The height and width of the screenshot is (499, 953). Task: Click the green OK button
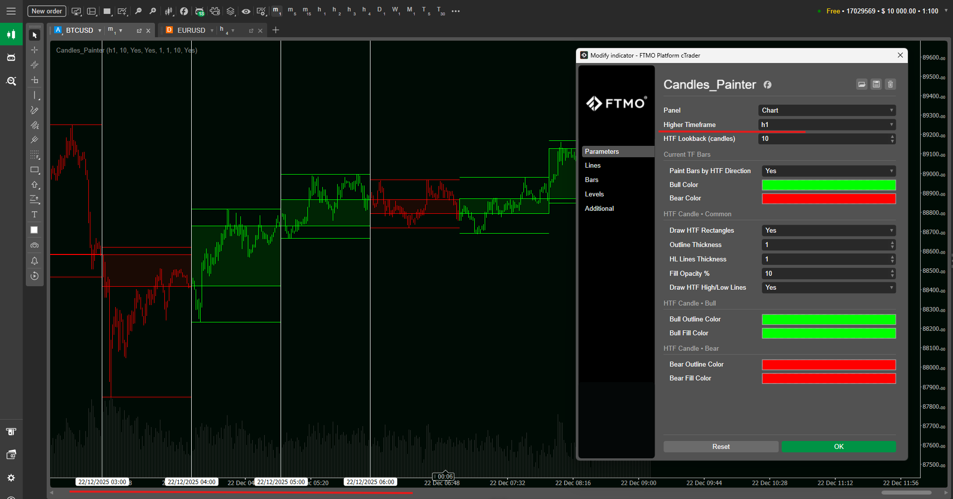[x=838, y=447]
